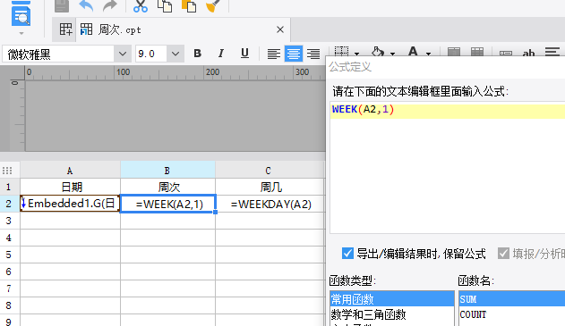Close the 周次.cpt tab
Image resolution: width=565 pixels, height=326 pixels.
pos(280,29)
